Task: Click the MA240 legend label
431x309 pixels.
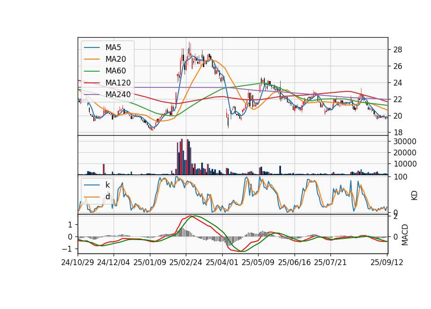Action: [x=118, y=94]
